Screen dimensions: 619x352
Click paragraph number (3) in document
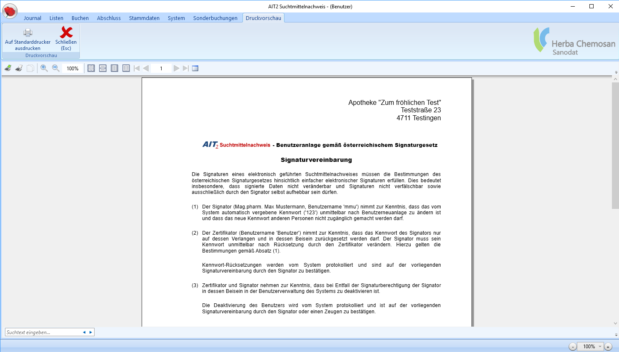click(x=195, y=285)
